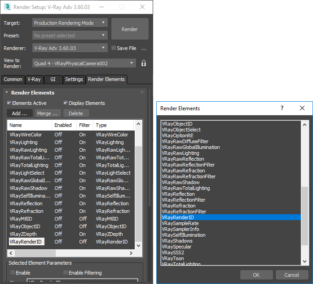Image resolution: width=313 pixels, height=284 pixels.
Task: Select VRayReflection row in elements table
Action: 71,203
